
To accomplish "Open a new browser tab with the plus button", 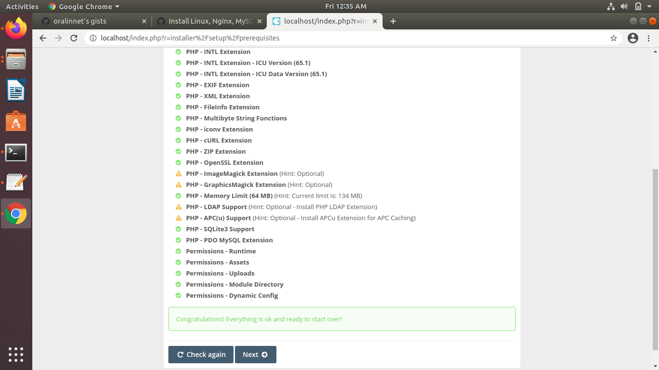I will pos(393,21).
